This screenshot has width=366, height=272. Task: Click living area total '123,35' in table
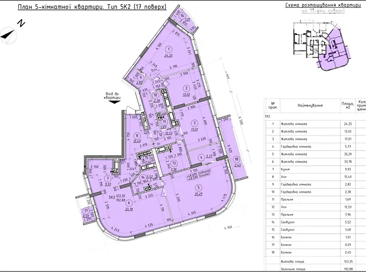pyautogui.click(x=348, y=261)
